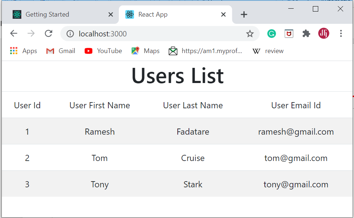This screenshot has width=354, height=218.
Task: Select the row for user Tom Cruise
Action: 177,158
